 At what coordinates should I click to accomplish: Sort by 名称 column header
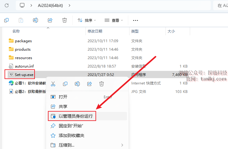click(x=16, y=31)
